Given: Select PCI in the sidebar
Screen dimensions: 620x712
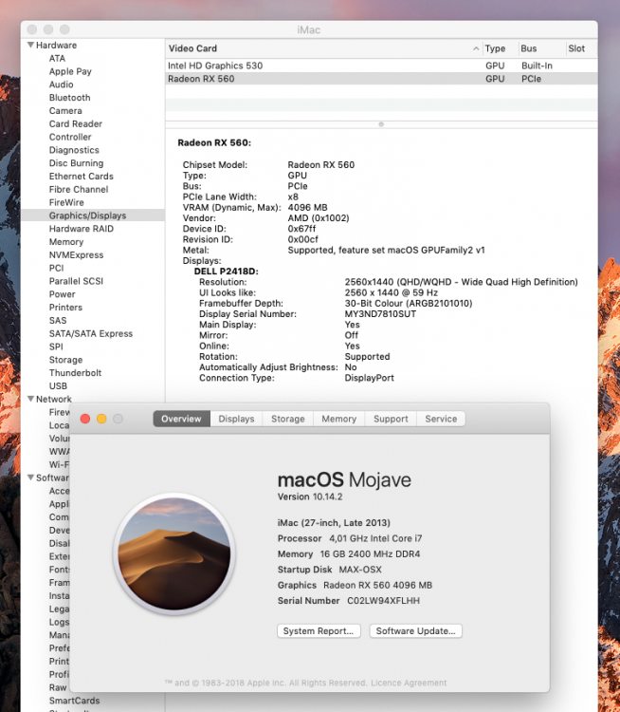Looking at the screenshot, I should click(56, 268).
